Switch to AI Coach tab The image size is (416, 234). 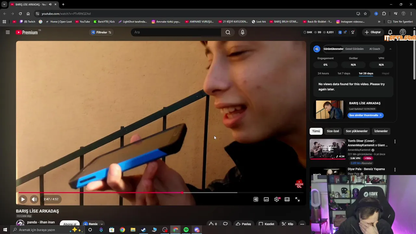tap(374, 49)
